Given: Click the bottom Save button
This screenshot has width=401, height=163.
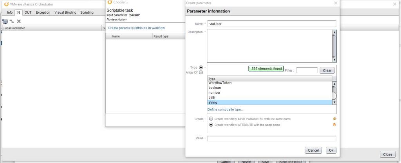Looking at the screenshot, I should (265, 162).
